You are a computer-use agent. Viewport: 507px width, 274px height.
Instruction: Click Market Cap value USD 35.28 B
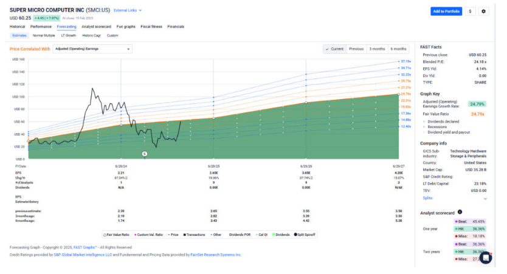475,170
